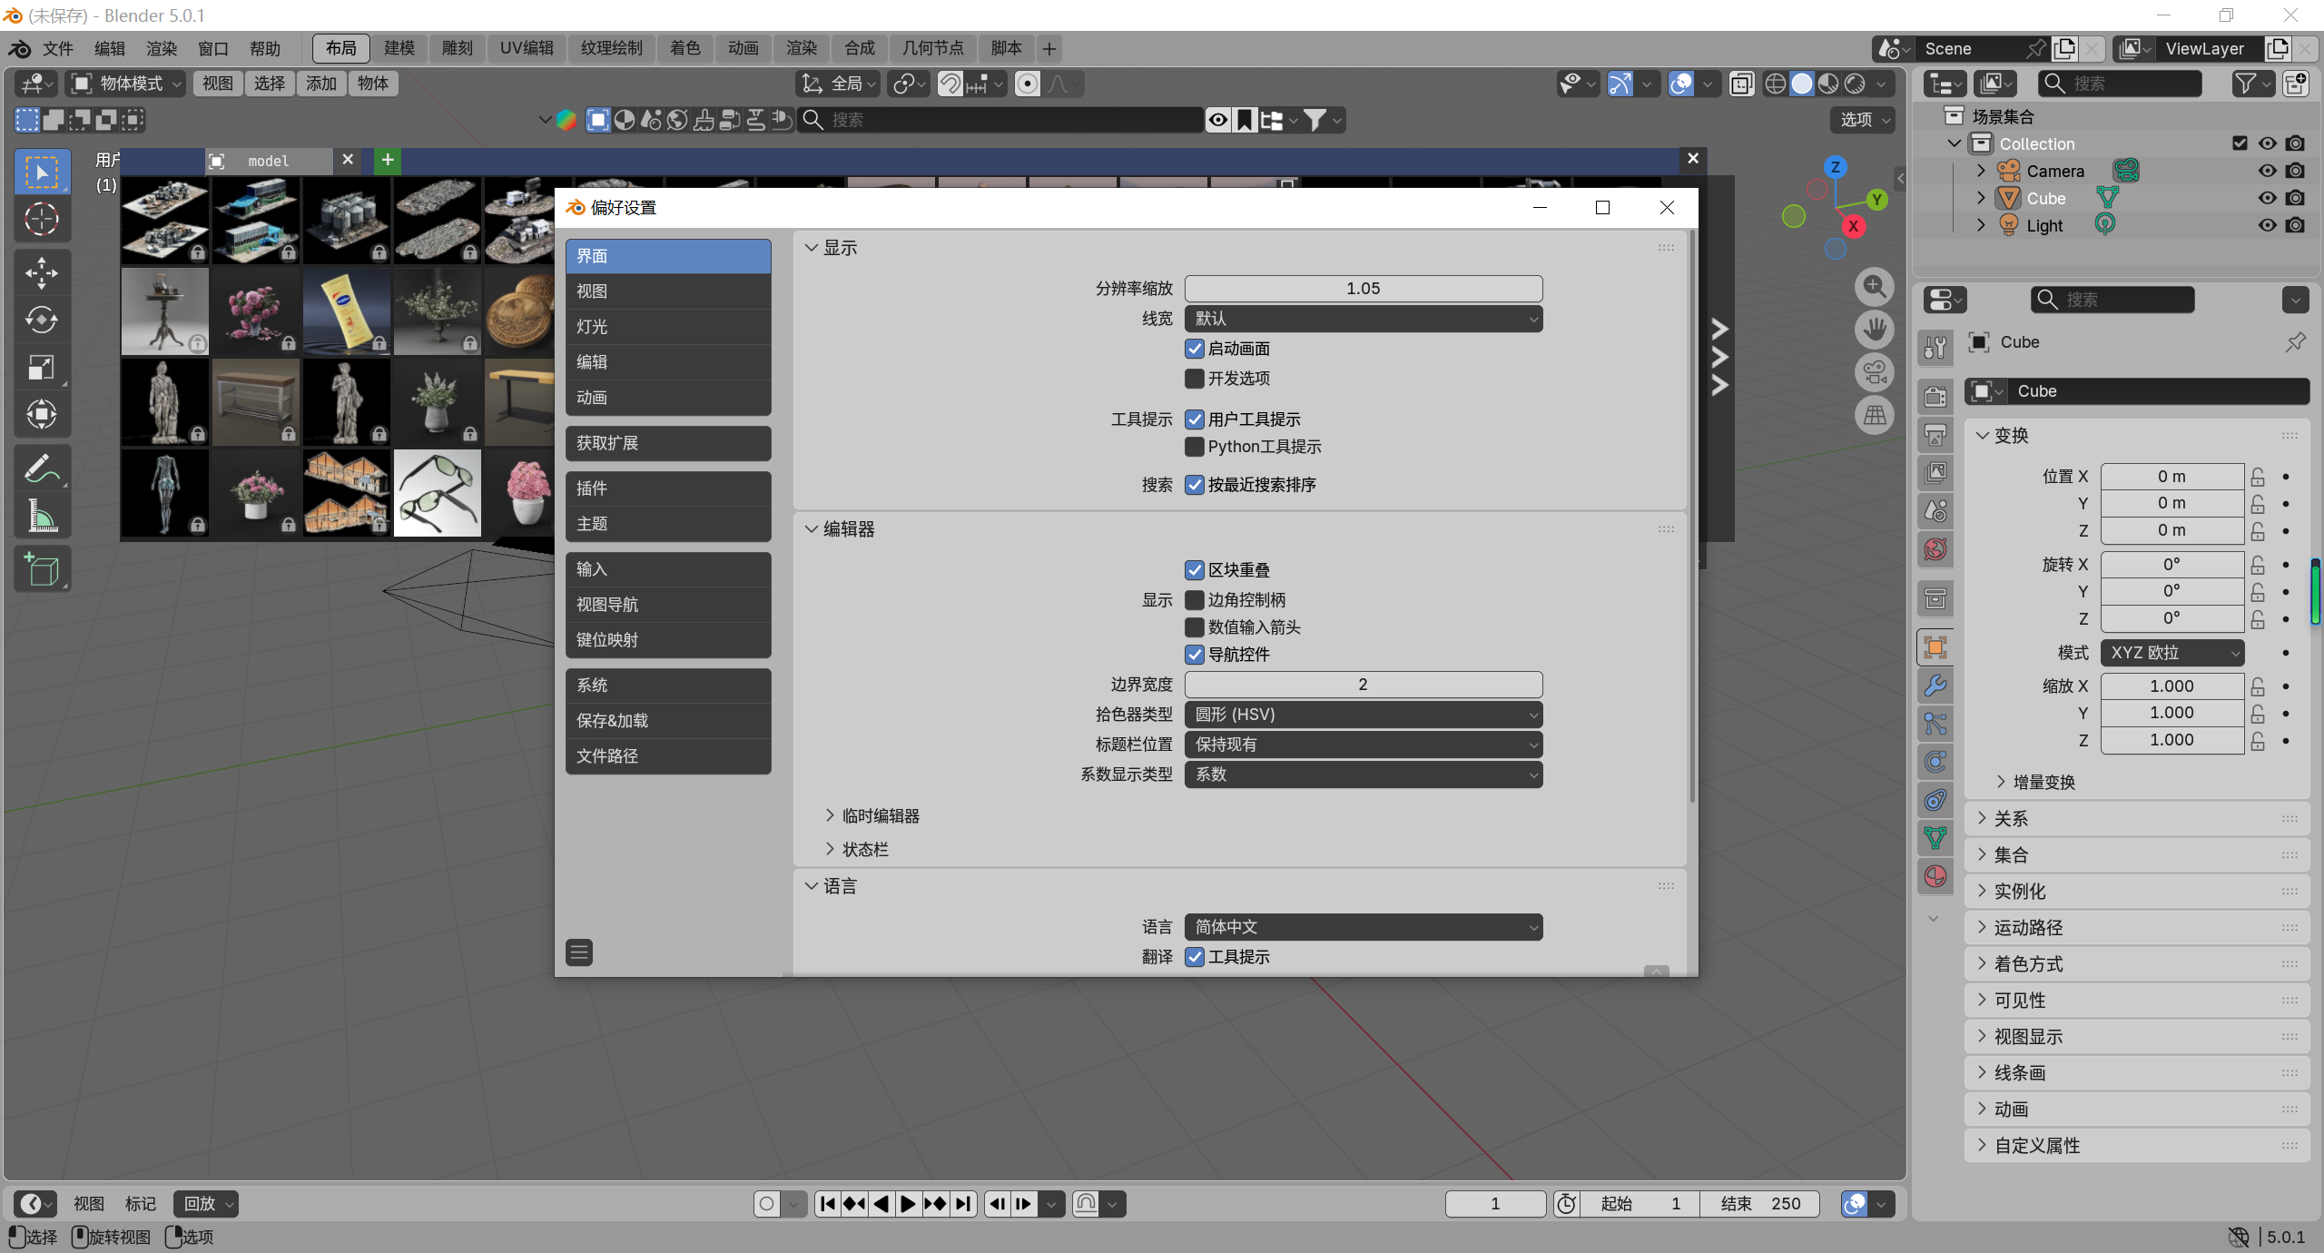Click the Add Cube tool icon
The height and width of the screenshot is (1253, 2324).
pyautogui.click(x=42, y=569)
